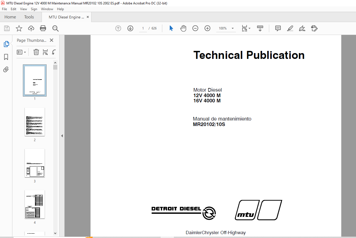Zoom out with minus icon
The height and width of the screenshot is (238, 356).
click(x=195, y=28)
